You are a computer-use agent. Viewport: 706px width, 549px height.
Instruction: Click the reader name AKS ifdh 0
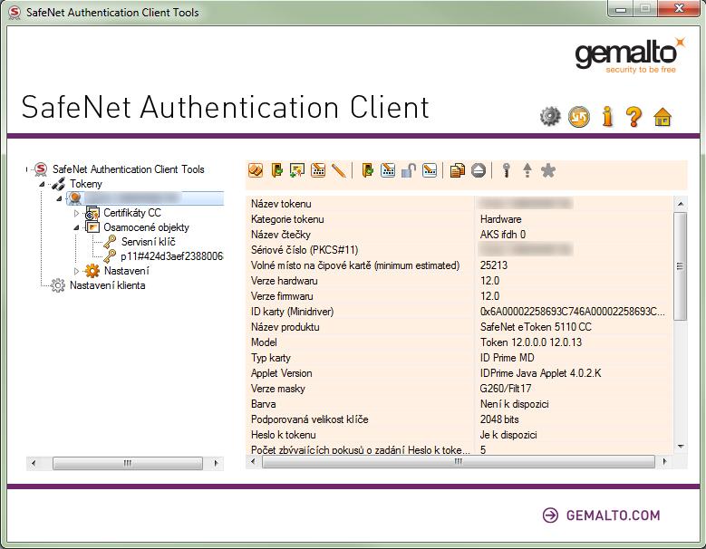(x=503, y=235)
